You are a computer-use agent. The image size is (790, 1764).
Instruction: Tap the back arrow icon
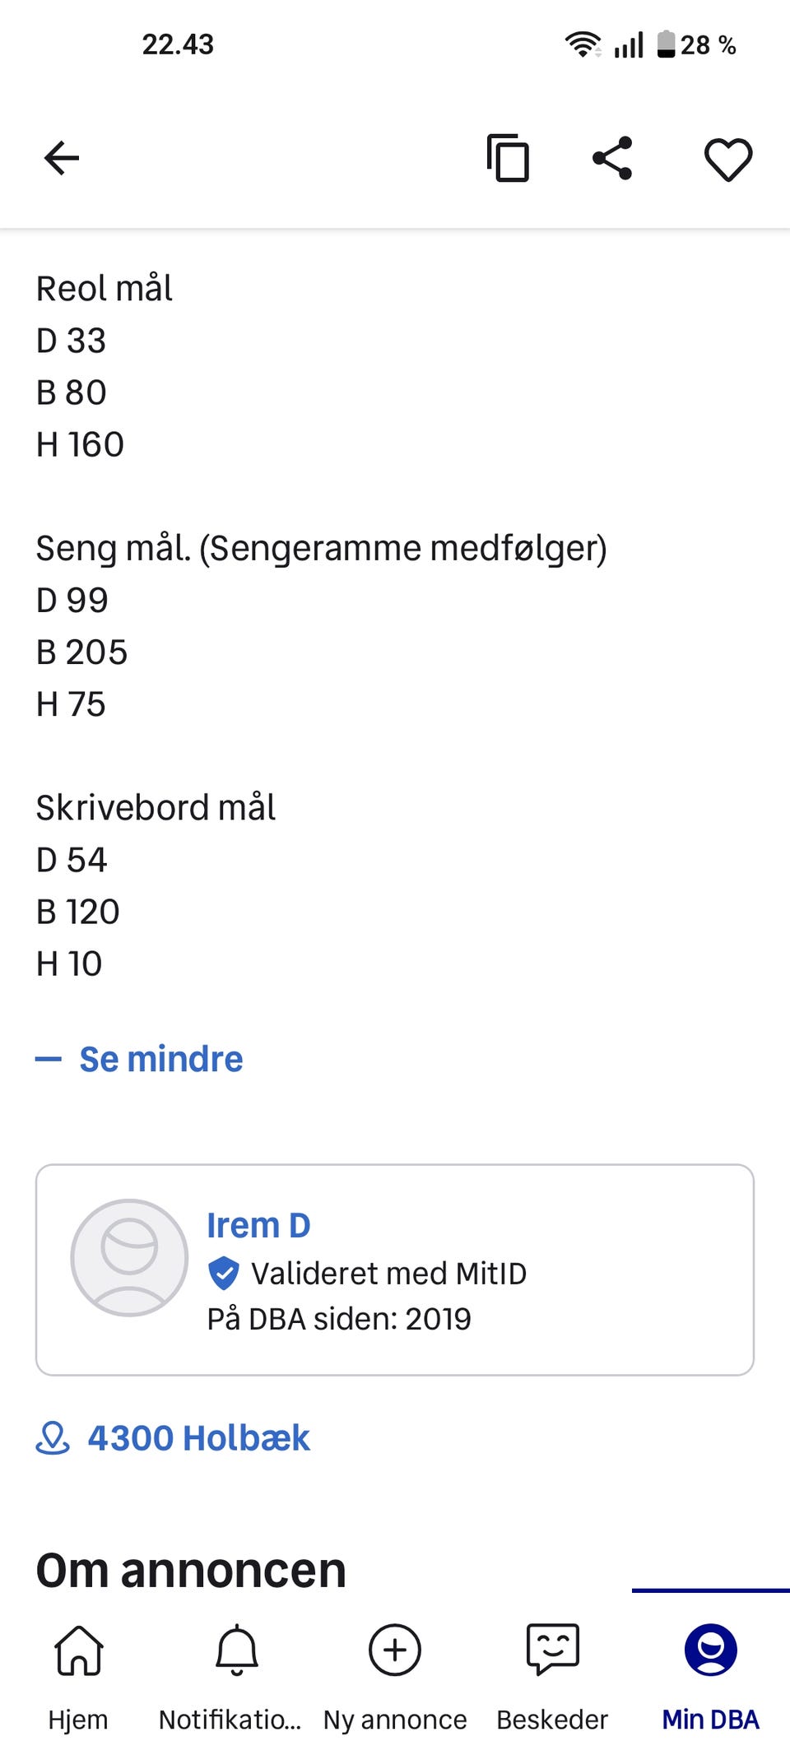tap(62, 158)
